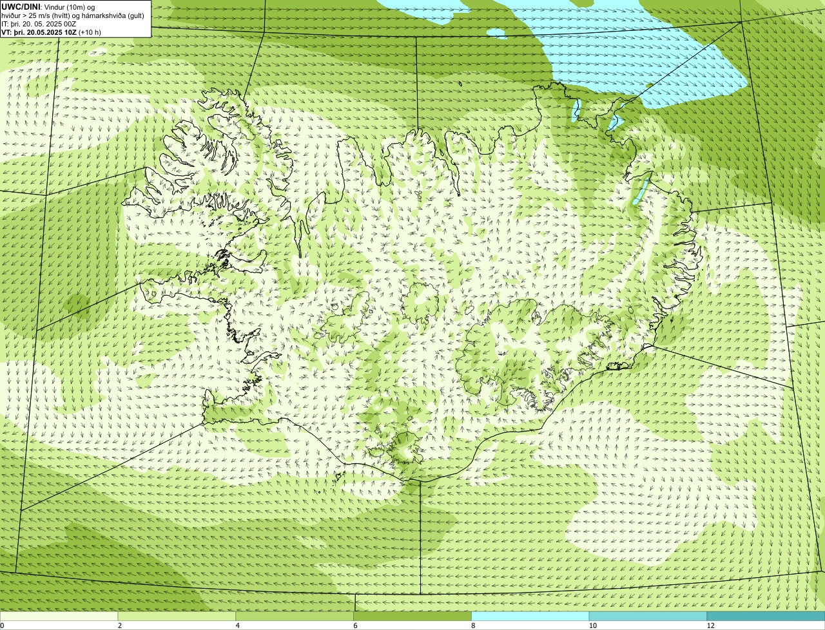
Task: Click the 4–6 m/s green scale segment
Action: pyautogui.click(x=295, y=616)
